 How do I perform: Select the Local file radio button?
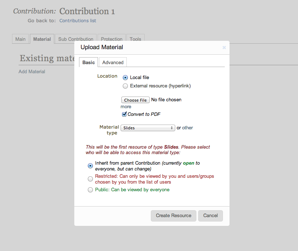125,78
